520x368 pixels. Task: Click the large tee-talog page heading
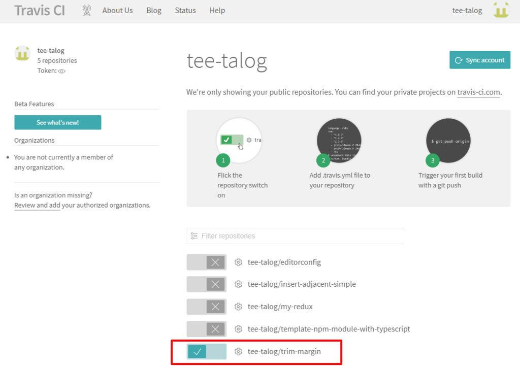(227, 61)
